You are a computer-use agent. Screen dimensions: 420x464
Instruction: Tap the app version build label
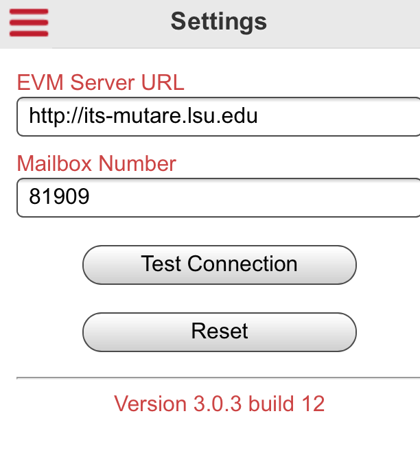tap(219, 404)
